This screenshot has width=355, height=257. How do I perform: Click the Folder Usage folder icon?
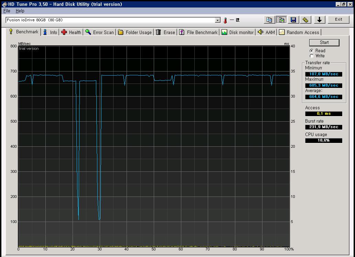pyautogui.click(x=121, y=32)
